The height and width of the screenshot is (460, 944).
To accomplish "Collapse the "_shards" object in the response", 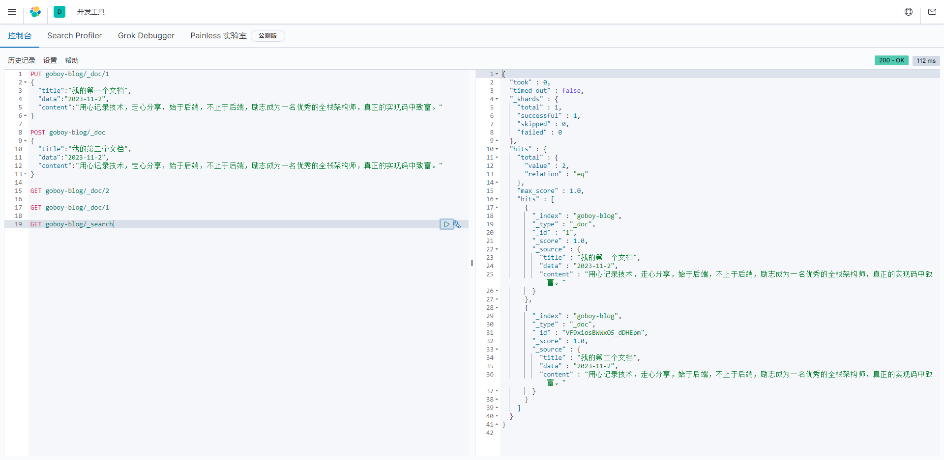I will coord(497,99).
